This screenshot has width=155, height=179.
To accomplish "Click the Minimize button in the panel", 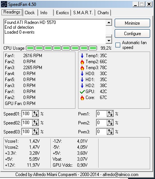I will (x=132, y=23).
